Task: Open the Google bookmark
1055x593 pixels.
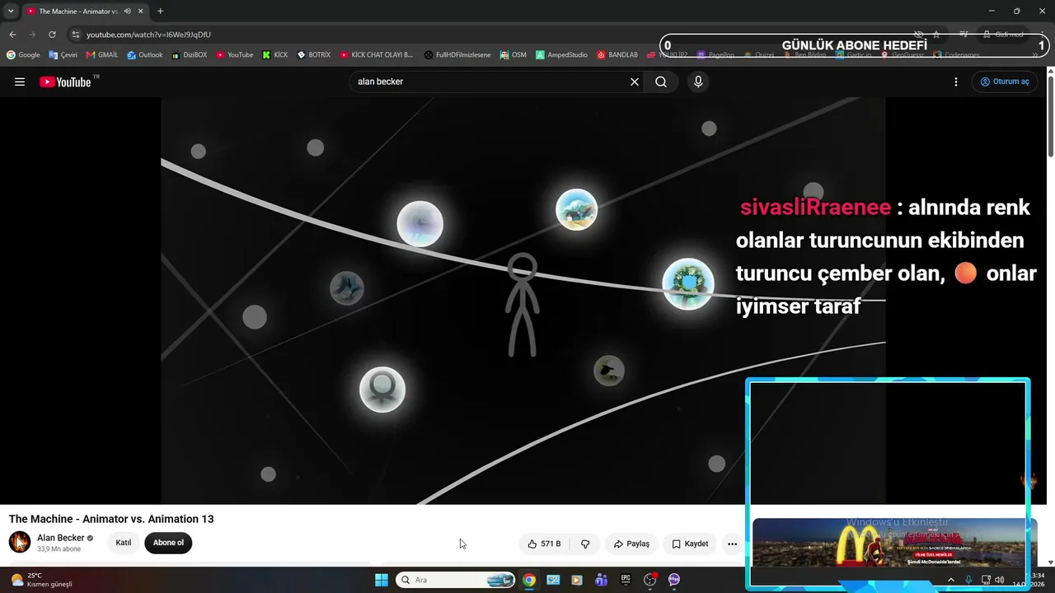Action: coord(23,55)
